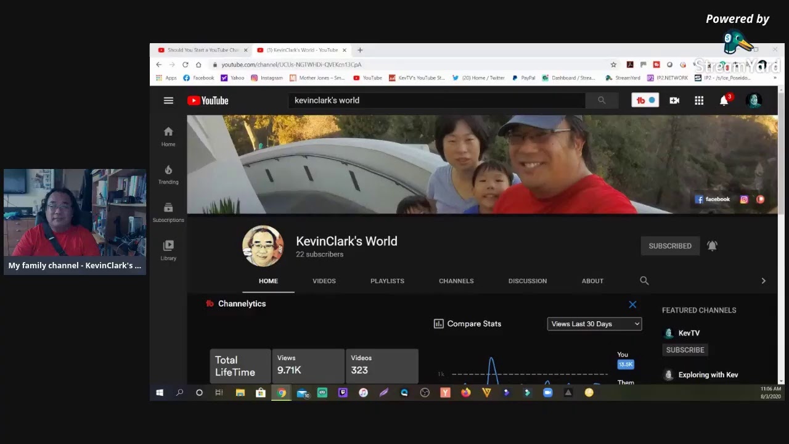Switch to the Discussion tab

tap(528, 281)
